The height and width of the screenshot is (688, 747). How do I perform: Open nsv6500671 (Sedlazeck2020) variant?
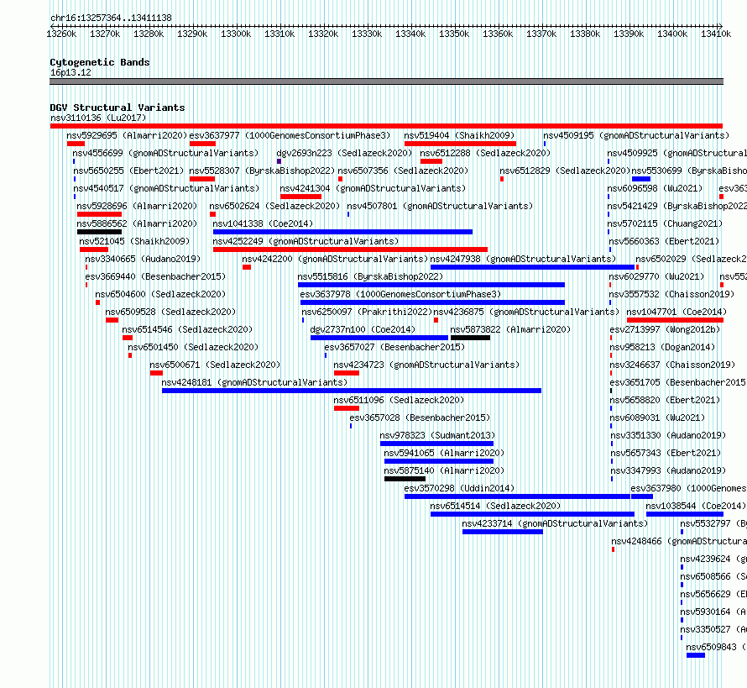coord(215,365)
